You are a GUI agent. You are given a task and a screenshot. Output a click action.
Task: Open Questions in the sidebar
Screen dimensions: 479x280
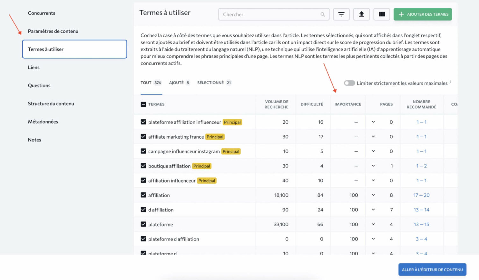point(39,86)
